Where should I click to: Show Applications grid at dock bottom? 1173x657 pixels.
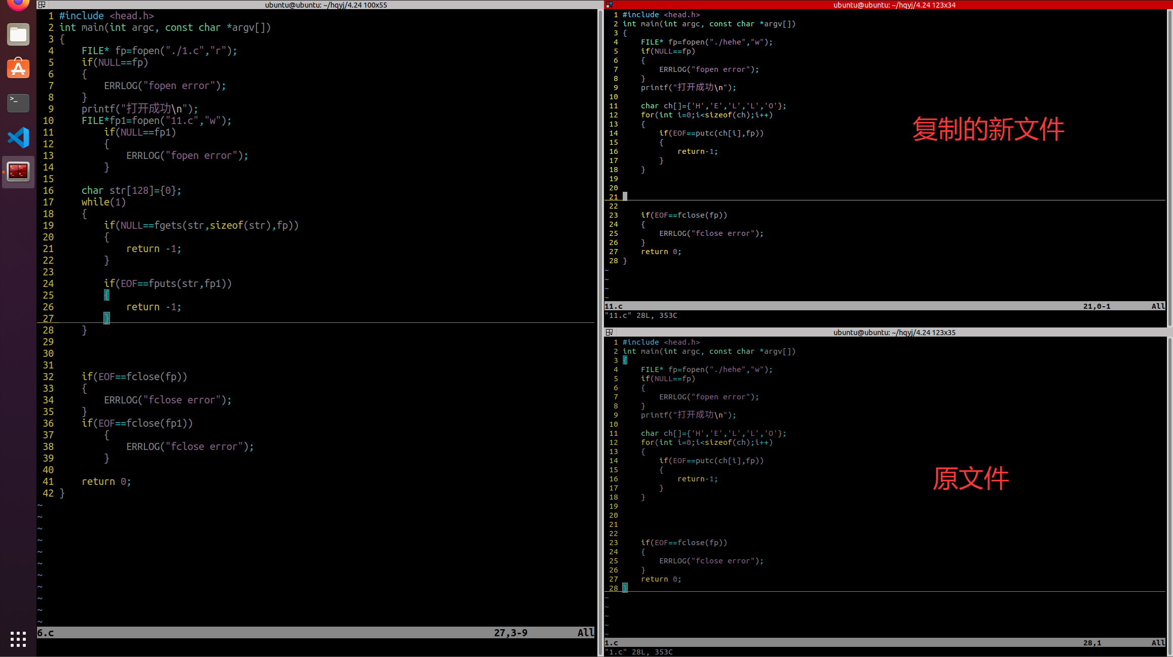pos(18,639)
